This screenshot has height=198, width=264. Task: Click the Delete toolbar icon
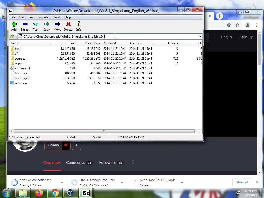coord(68,24)
